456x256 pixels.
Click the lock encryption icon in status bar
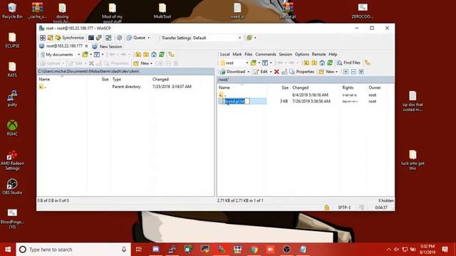326,208
